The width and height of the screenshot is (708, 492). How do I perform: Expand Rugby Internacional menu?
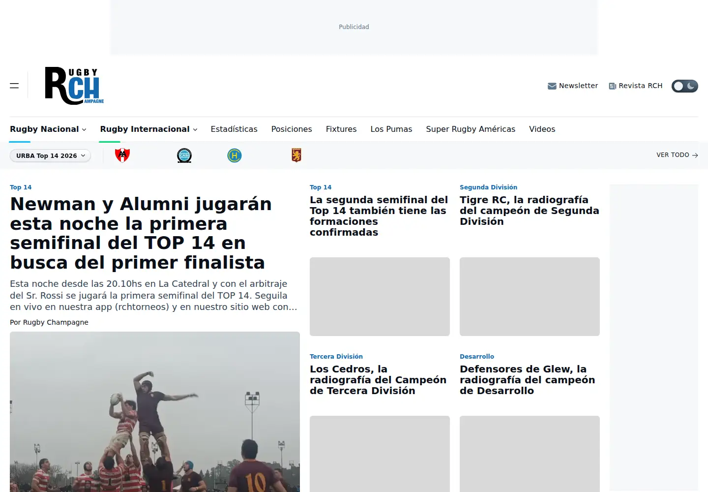[149, 129]
